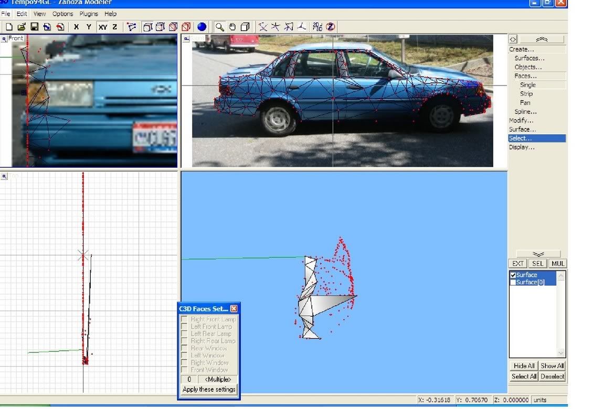Click the Save file toolbar icon
The width and height of the screenshot is (614, 409).
(x=34, y=27)
